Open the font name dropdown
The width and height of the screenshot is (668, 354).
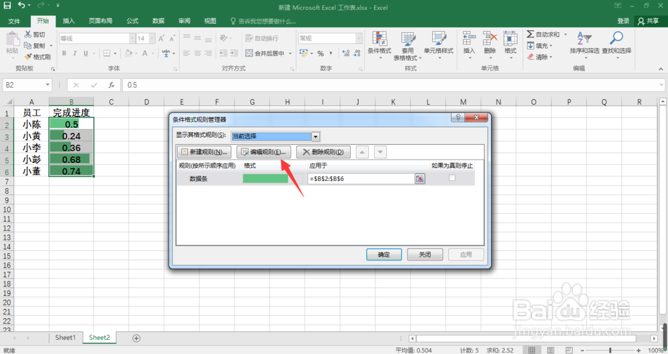pyautogui.click(x=132, y=38)
